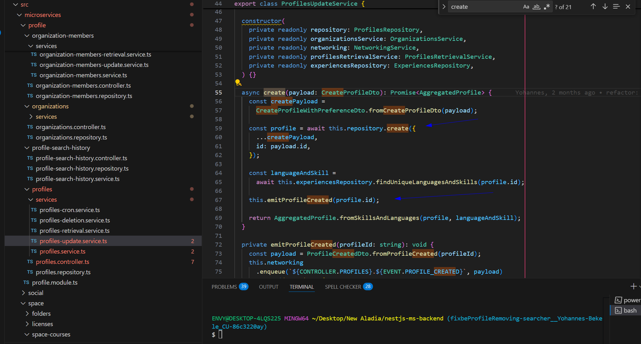Collapse the space-courses folder
Viewport: 641px width, 344px height.
27,334
